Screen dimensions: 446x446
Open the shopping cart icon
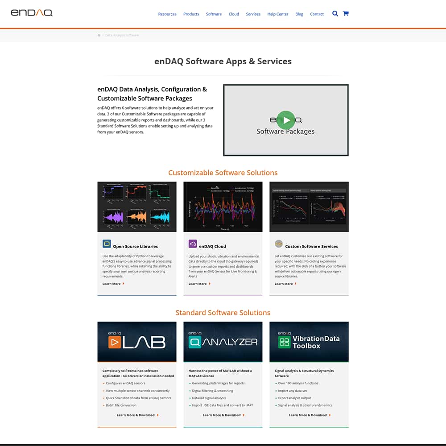coord(346,13)
